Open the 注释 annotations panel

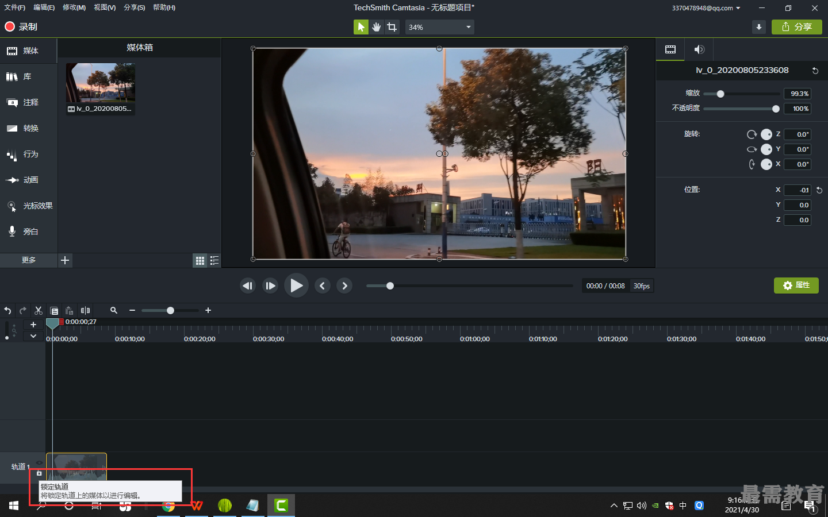click(28, 102)
